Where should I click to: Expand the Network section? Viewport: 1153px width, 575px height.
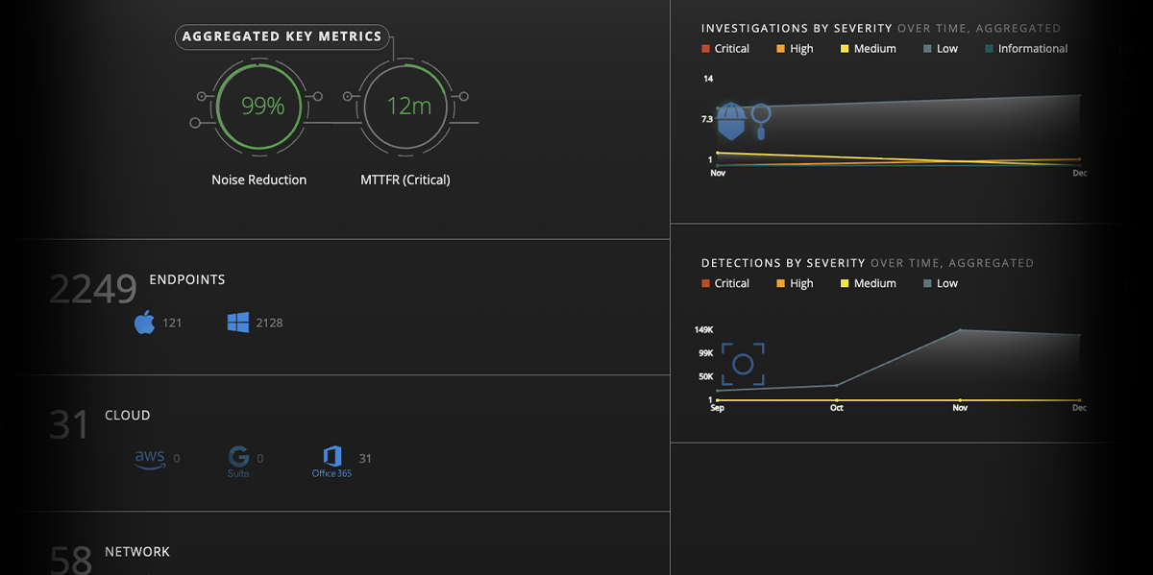(x=137, y=551)
